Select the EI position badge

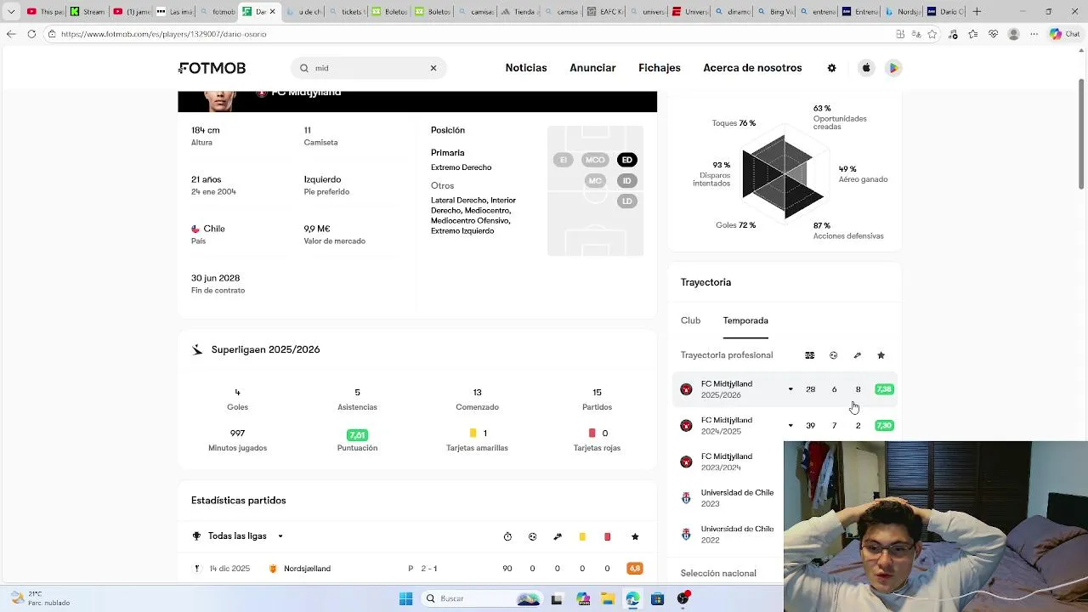(563, 160)
